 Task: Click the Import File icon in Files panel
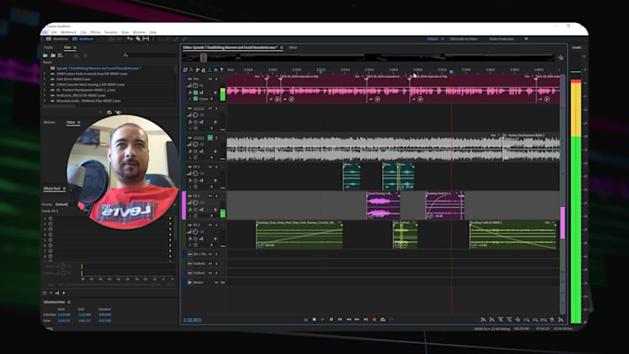[x=53, y=55]
